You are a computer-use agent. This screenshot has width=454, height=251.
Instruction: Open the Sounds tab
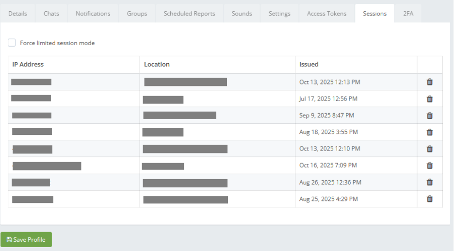tap(242, 14)
